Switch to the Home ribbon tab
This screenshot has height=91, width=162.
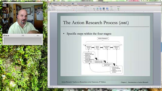pos(51,5)
